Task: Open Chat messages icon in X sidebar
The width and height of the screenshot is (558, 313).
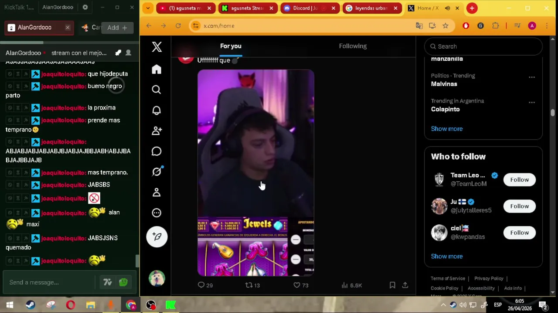Action: pos(157,151)
